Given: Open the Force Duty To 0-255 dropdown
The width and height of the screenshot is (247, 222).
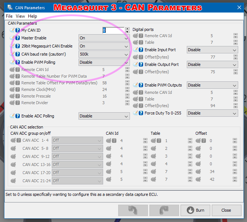Looking at the screenshot, I should coord(213,113).
